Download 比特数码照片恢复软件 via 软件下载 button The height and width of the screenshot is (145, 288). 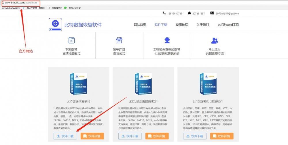[x=195, y=136]
